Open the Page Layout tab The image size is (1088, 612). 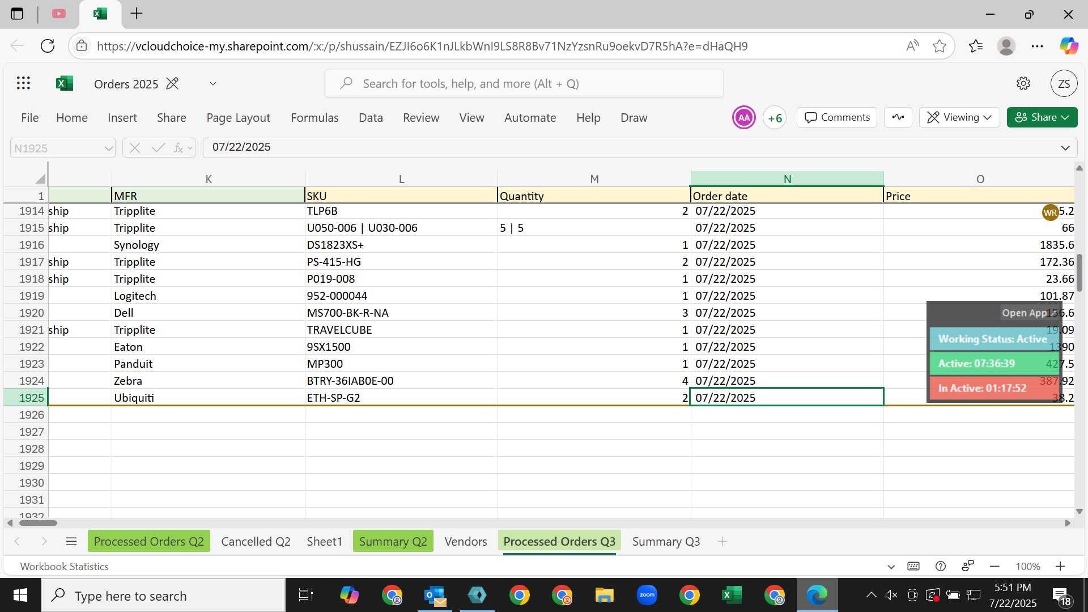pyautogui.click(x=238, y=117)
